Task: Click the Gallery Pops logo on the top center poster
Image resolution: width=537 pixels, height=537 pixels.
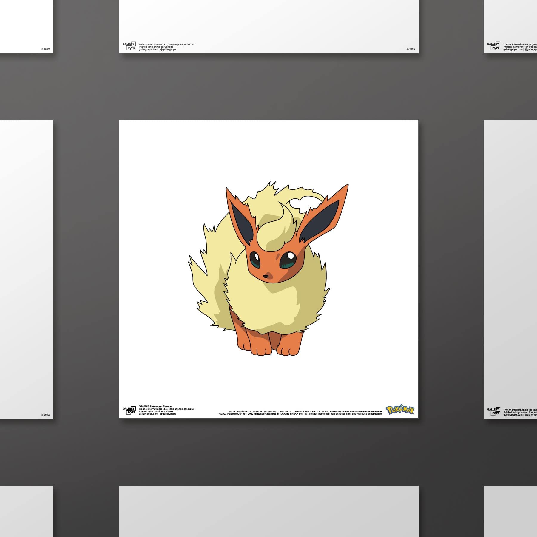Action: click(x=129, y=46)
